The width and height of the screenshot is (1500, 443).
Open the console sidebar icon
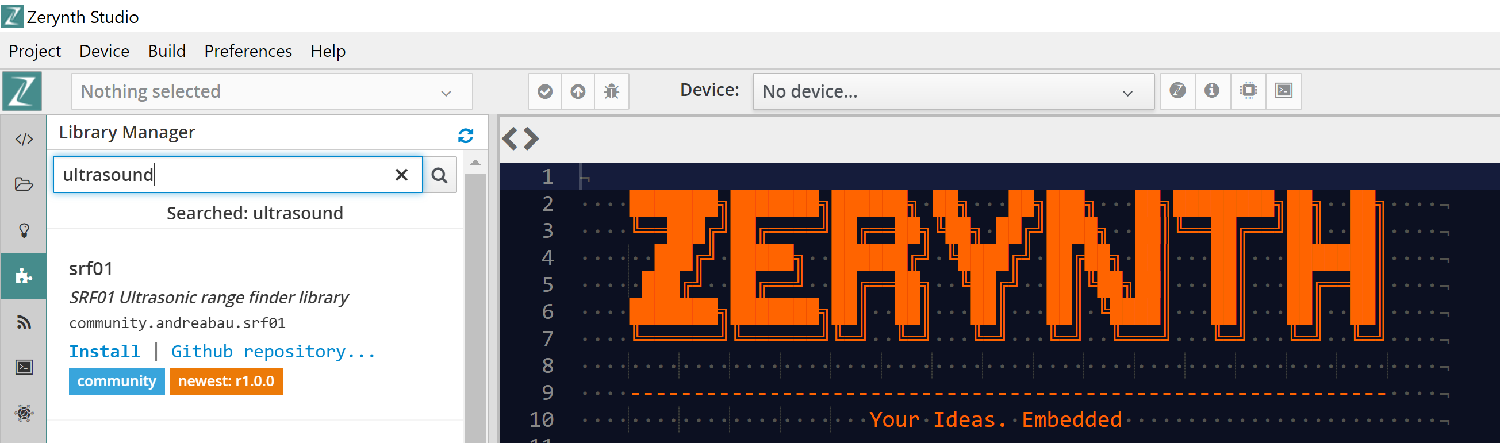click(x=24, y=367)
